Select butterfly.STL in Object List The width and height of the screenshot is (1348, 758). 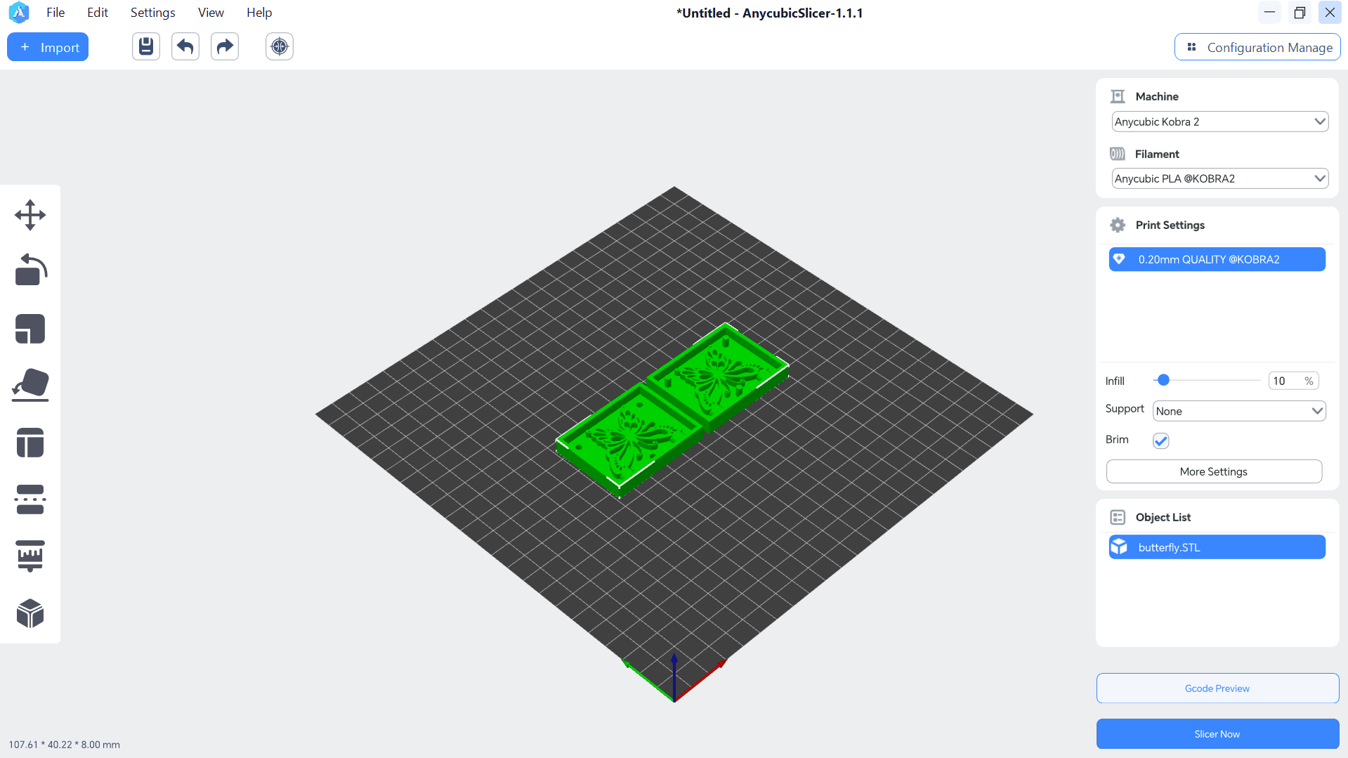click(x=1217, y=547)
